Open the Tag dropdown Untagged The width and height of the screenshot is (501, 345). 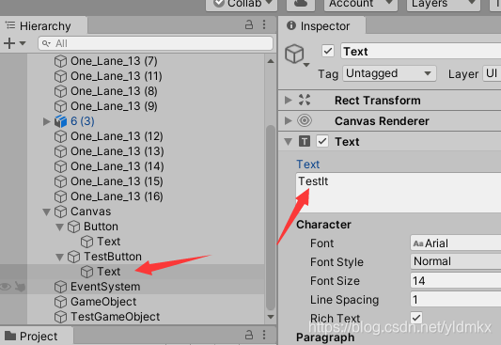click(x=389, y=73)
